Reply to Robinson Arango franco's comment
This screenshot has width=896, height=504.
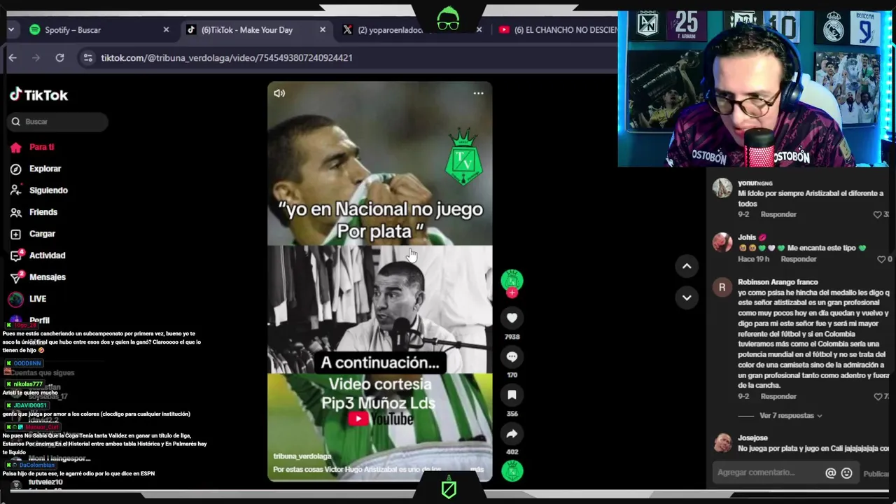(778, 396)
